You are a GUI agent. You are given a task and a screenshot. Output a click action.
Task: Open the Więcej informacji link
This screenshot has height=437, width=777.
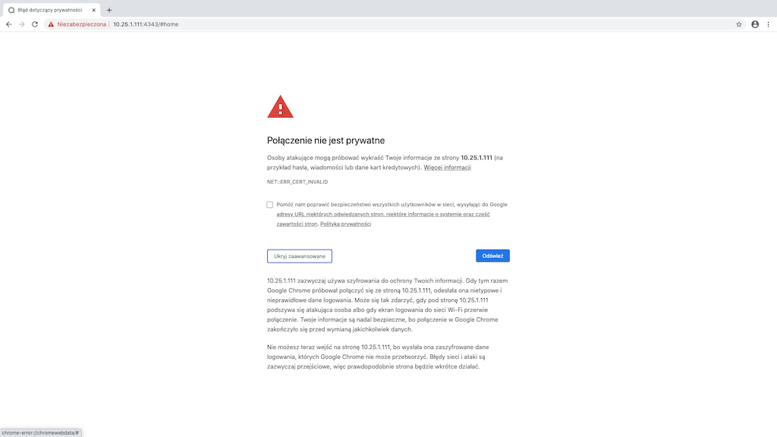point(447,168)
